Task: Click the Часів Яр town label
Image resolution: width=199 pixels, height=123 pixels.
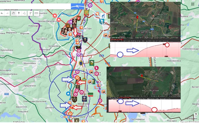Action: [37, 59]
